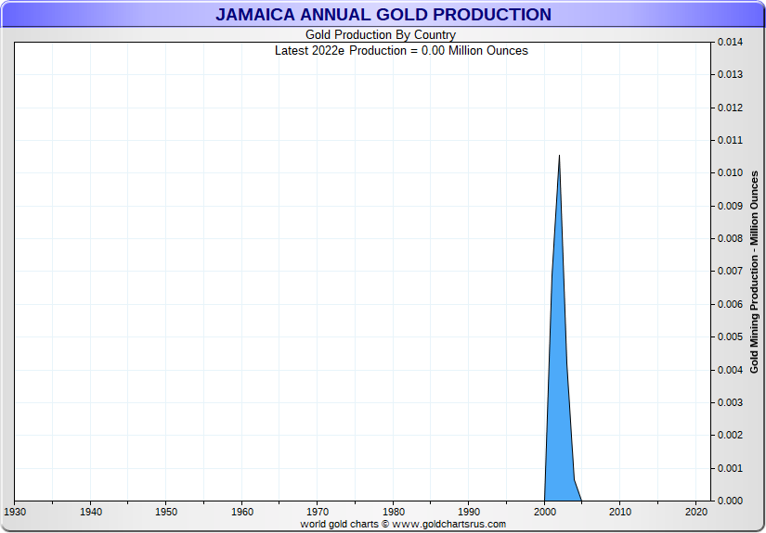The image size is (766, 533).
Task: Click the y-axis value 0.012
Action: click(x=730, y=108)
